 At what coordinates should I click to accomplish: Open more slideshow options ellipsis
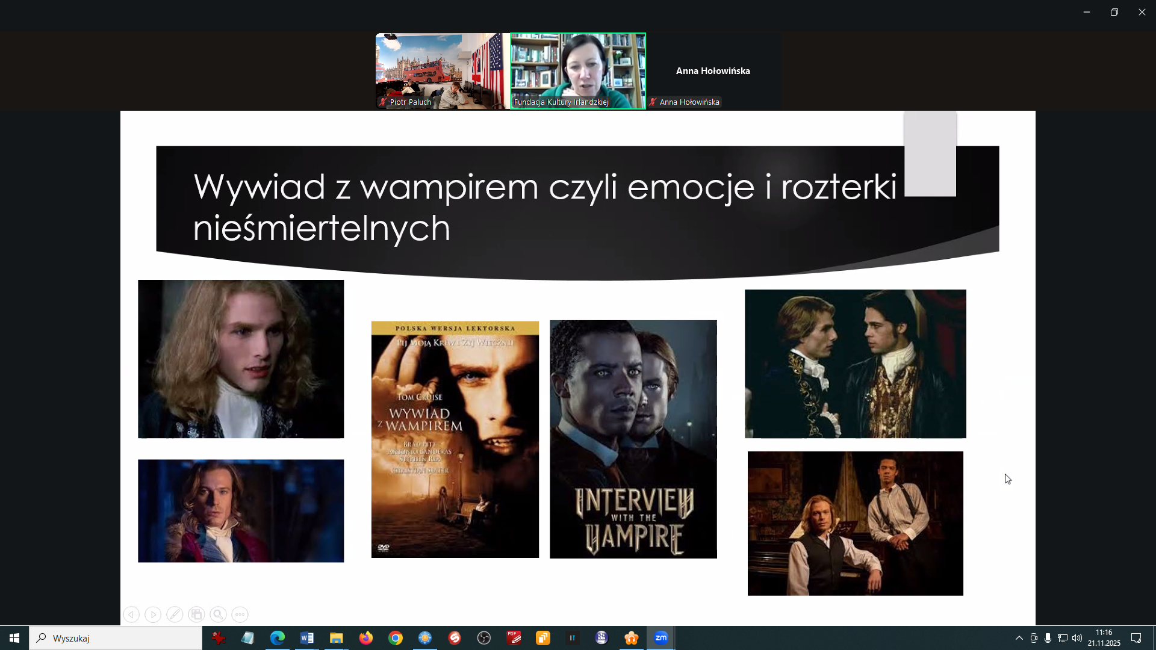pyautogui.click(x=240, y=614)
